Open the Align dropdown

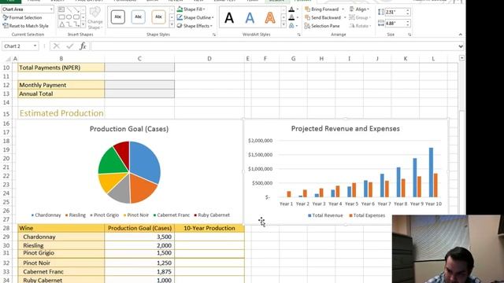[x=359, y=9]
